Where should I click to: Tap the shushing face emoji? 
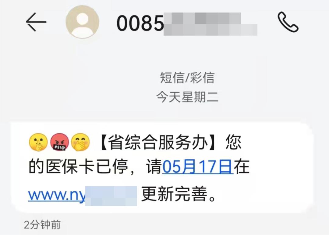click(x=38, y=142)
